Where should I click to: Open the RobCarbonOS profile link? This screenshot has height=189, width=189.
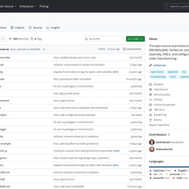click(164, 149)
